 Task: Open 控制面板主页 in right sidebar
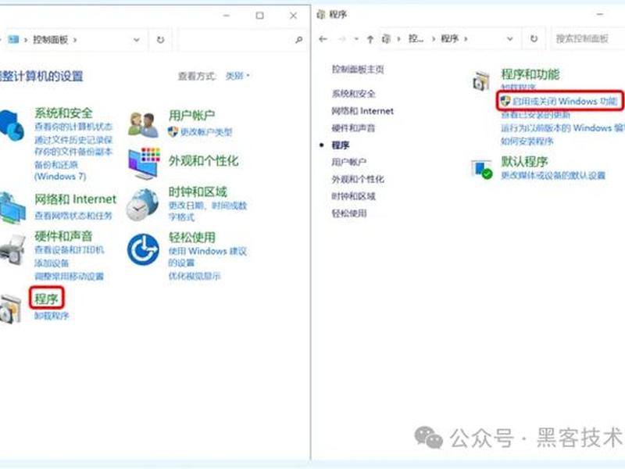358,70
